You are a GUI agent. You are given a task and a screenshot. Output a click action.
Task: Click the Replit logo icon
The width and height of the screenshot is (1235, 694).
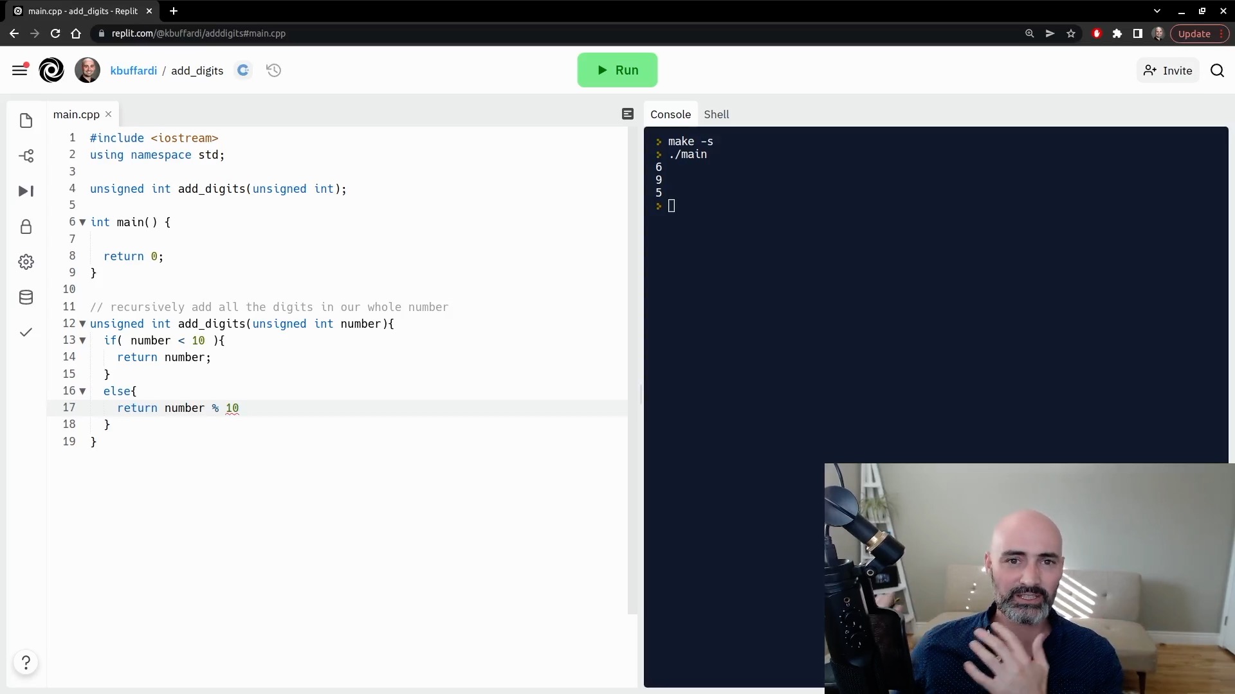tap(50, 70)
